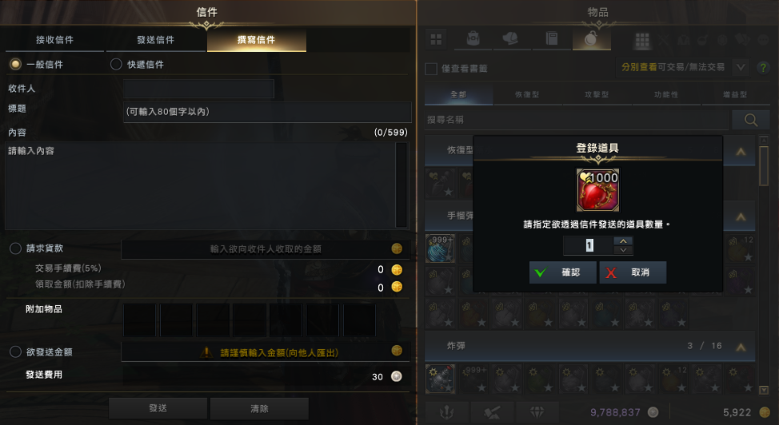Click the anchor icon at inventory bottom
The height and width of the screenshot is (425, 779).
(x=446, y=411)
